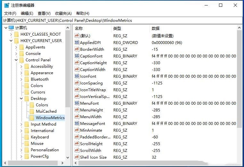This screenshot has width=244, height=167.
Task: Click value list horizontal scroll left arrow
Action: tap(76, 163)
